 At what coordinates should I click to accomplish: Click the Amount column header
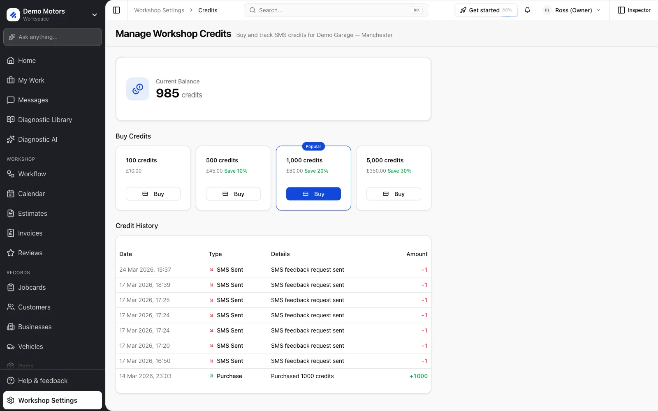pyautogui.click(x=417, y=254)
